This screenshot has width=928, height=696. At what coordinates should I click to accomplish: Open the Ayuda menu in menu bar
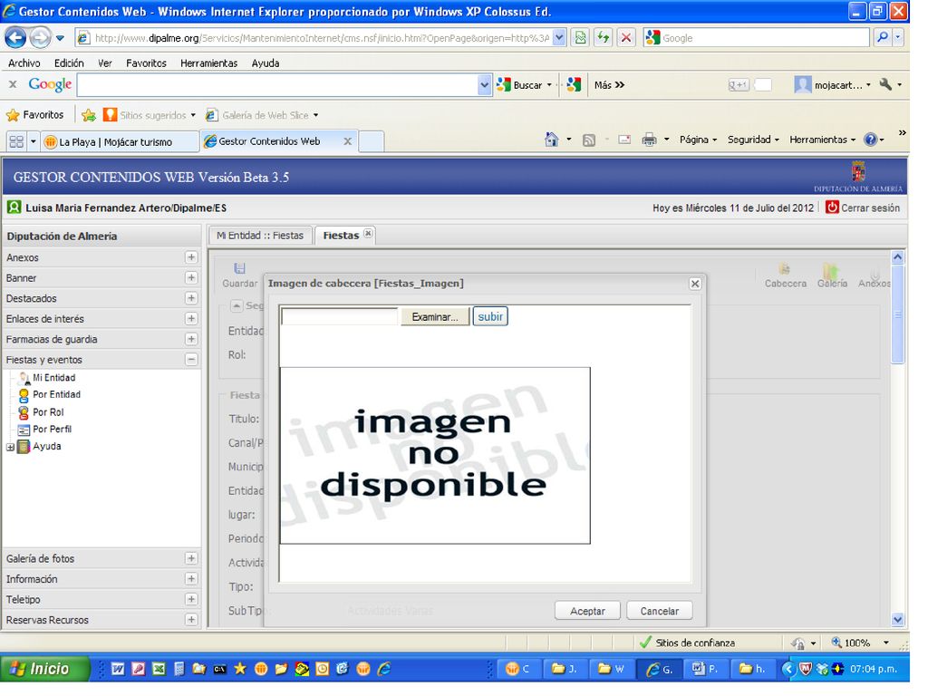tap(266, 63)
